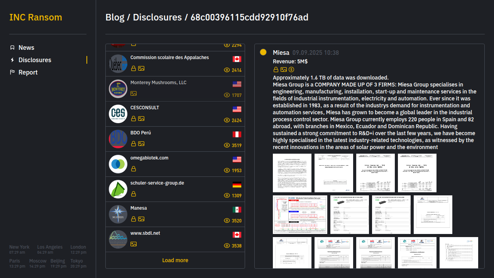Click the yellow status dot beside Miesa

coord(263,52)
